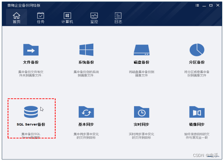Click the 实时同步源中变化的文件到目标 description

(x=141, y=136)
